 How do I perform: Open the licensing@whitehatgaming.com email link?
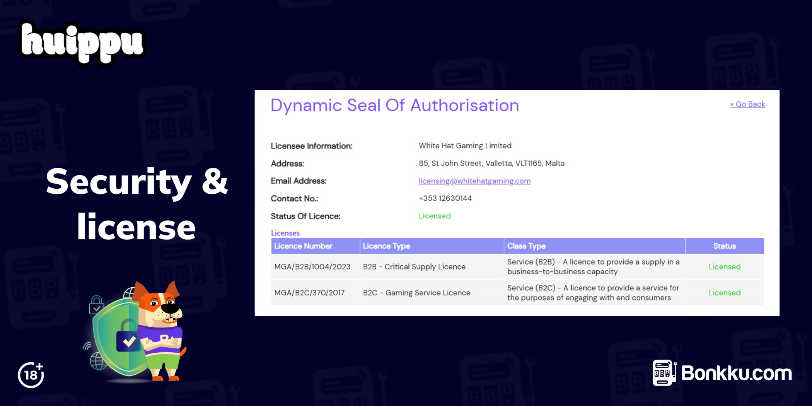click(474, 181)
